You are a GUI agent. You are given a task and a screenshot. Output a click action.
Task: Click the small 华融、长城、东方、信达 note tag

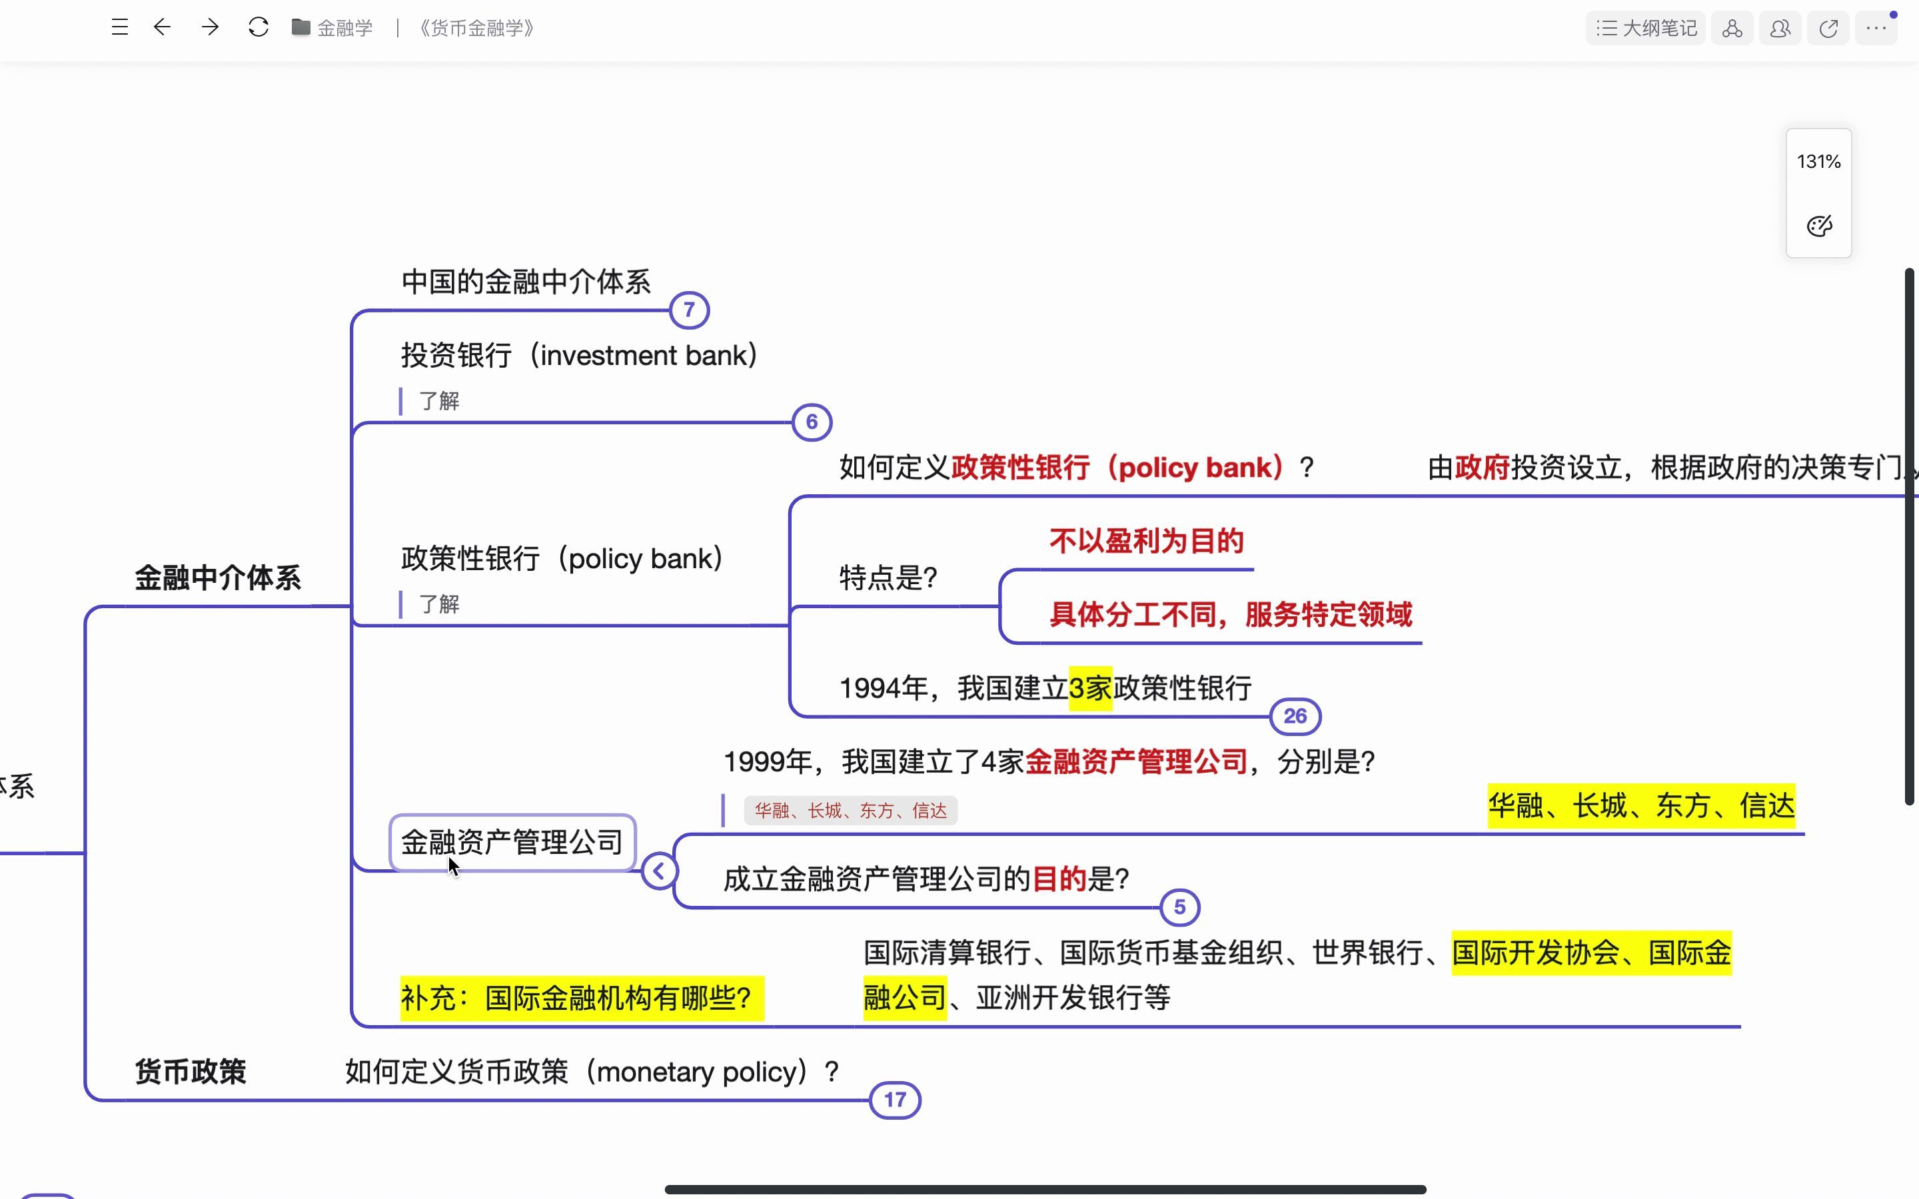850,811
